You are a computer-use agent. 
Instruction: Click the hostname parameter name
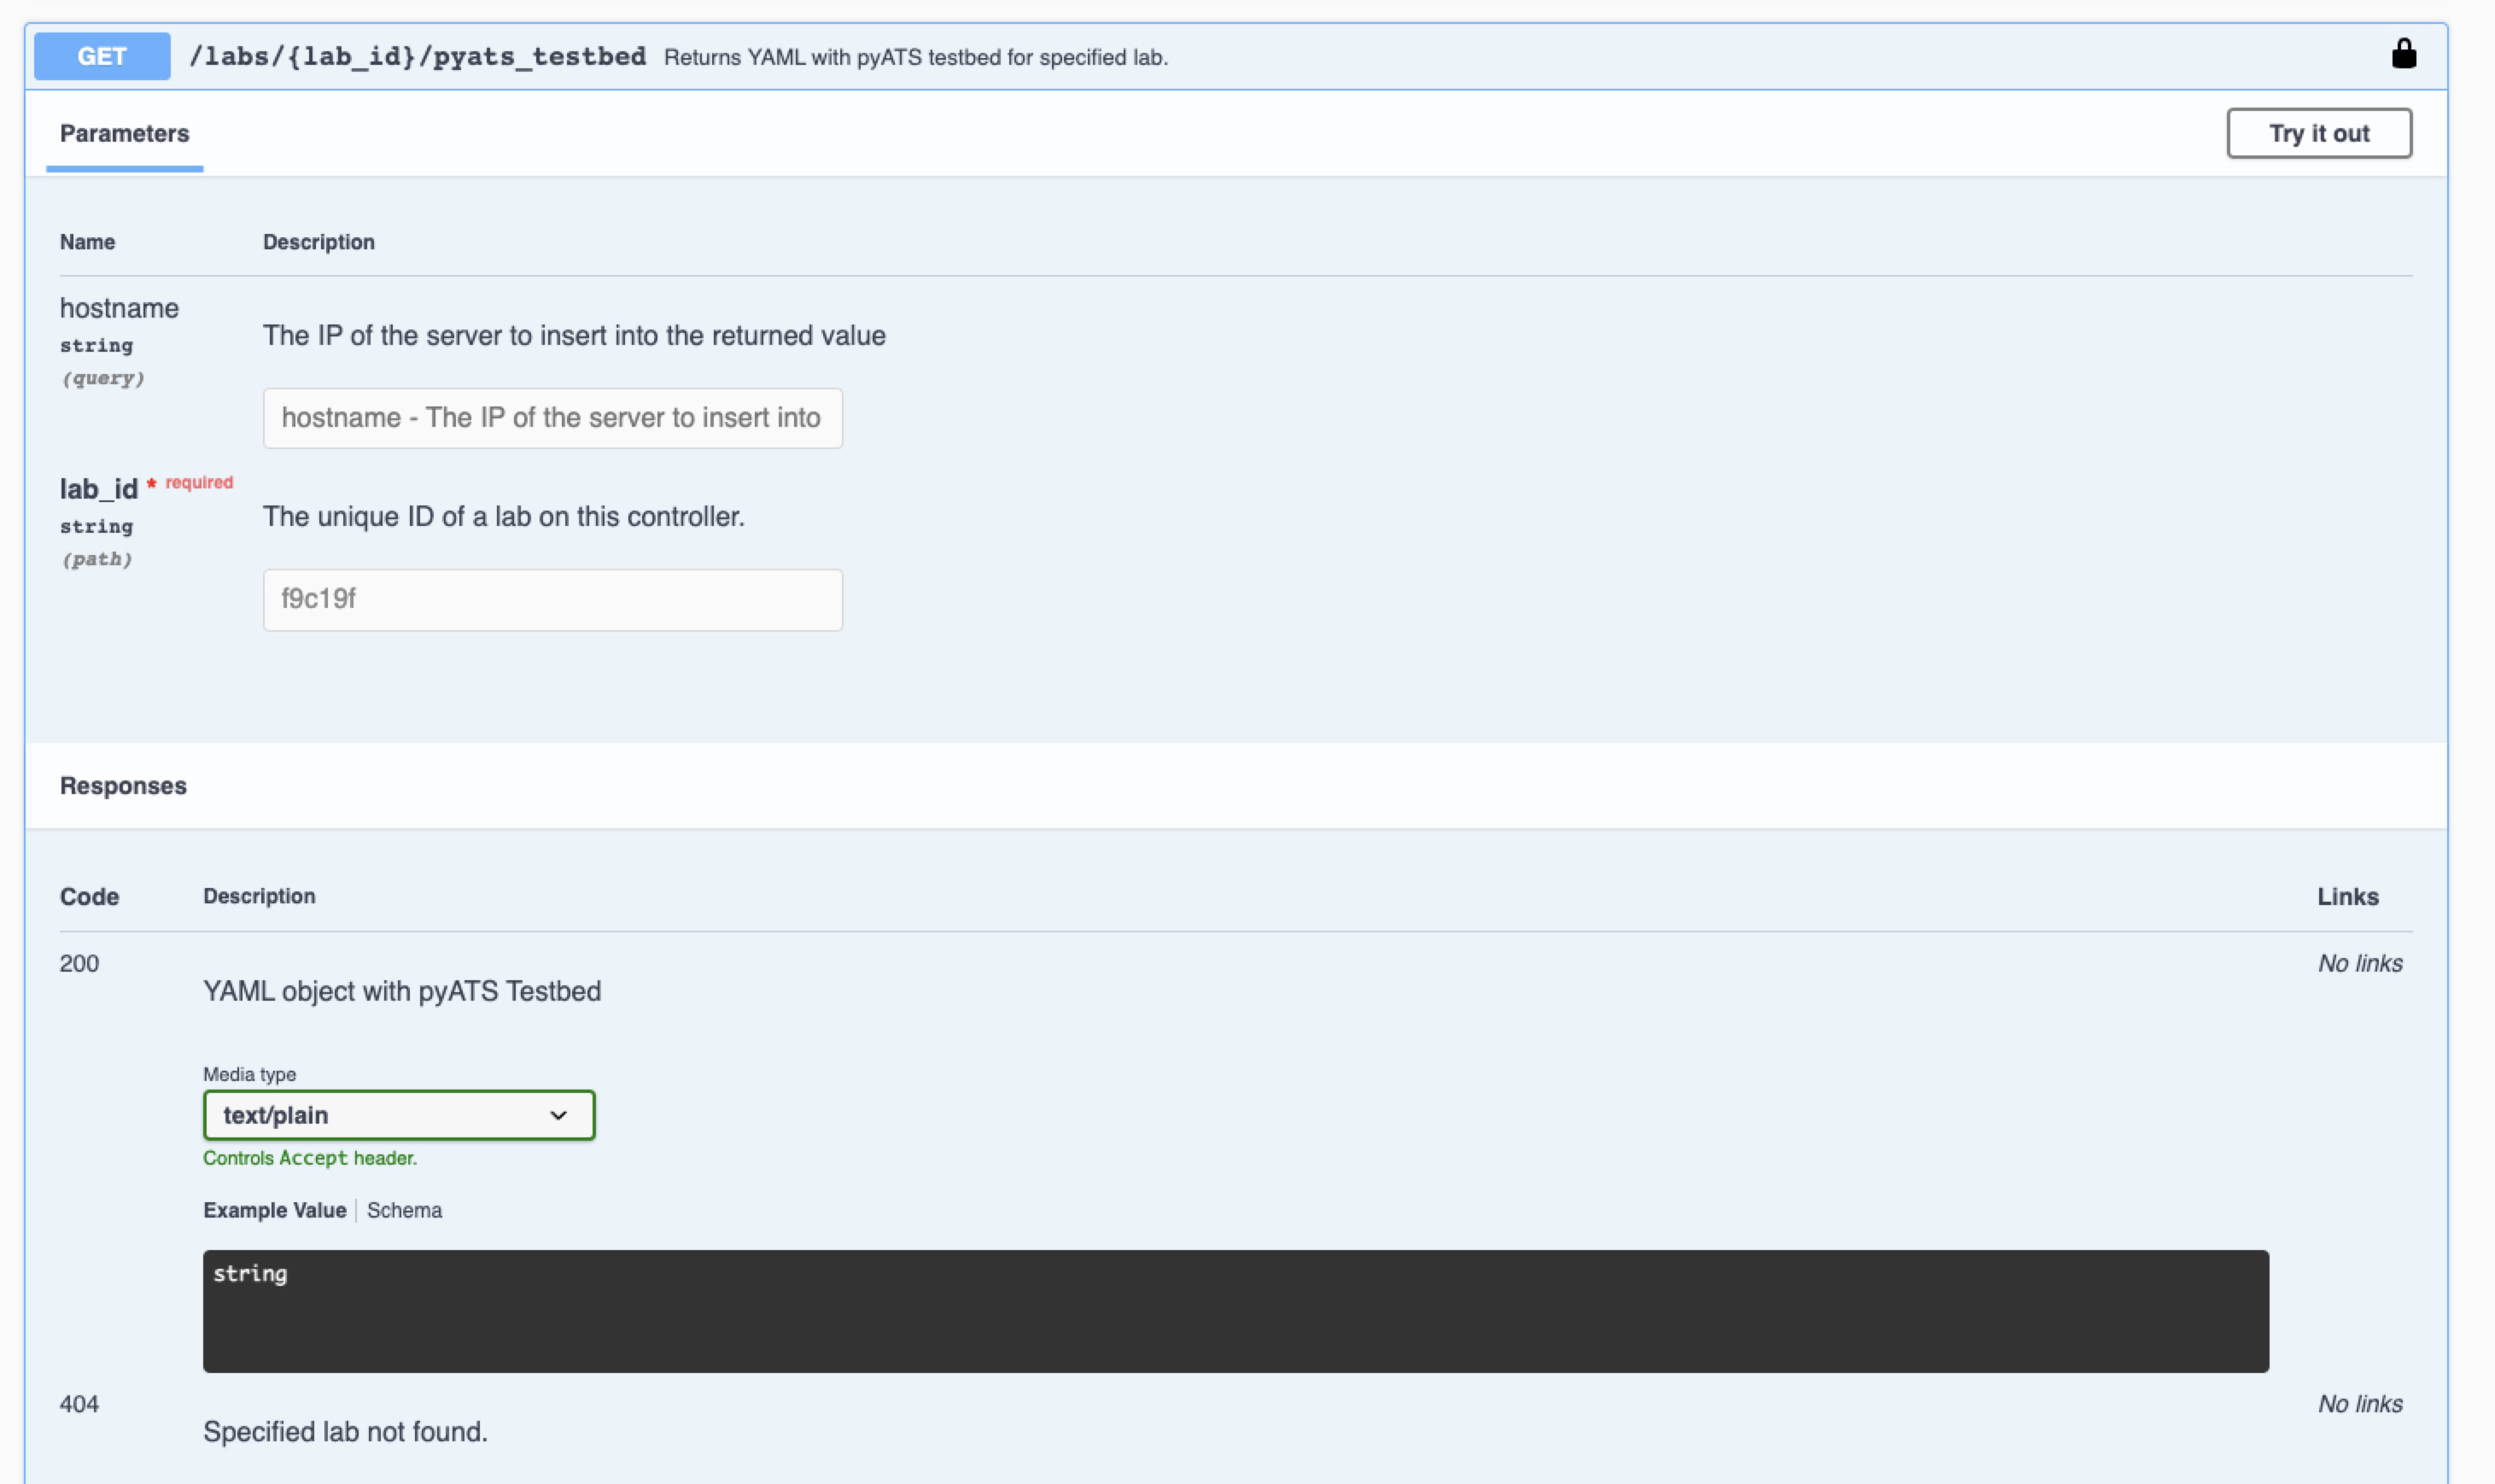point(119,308)
